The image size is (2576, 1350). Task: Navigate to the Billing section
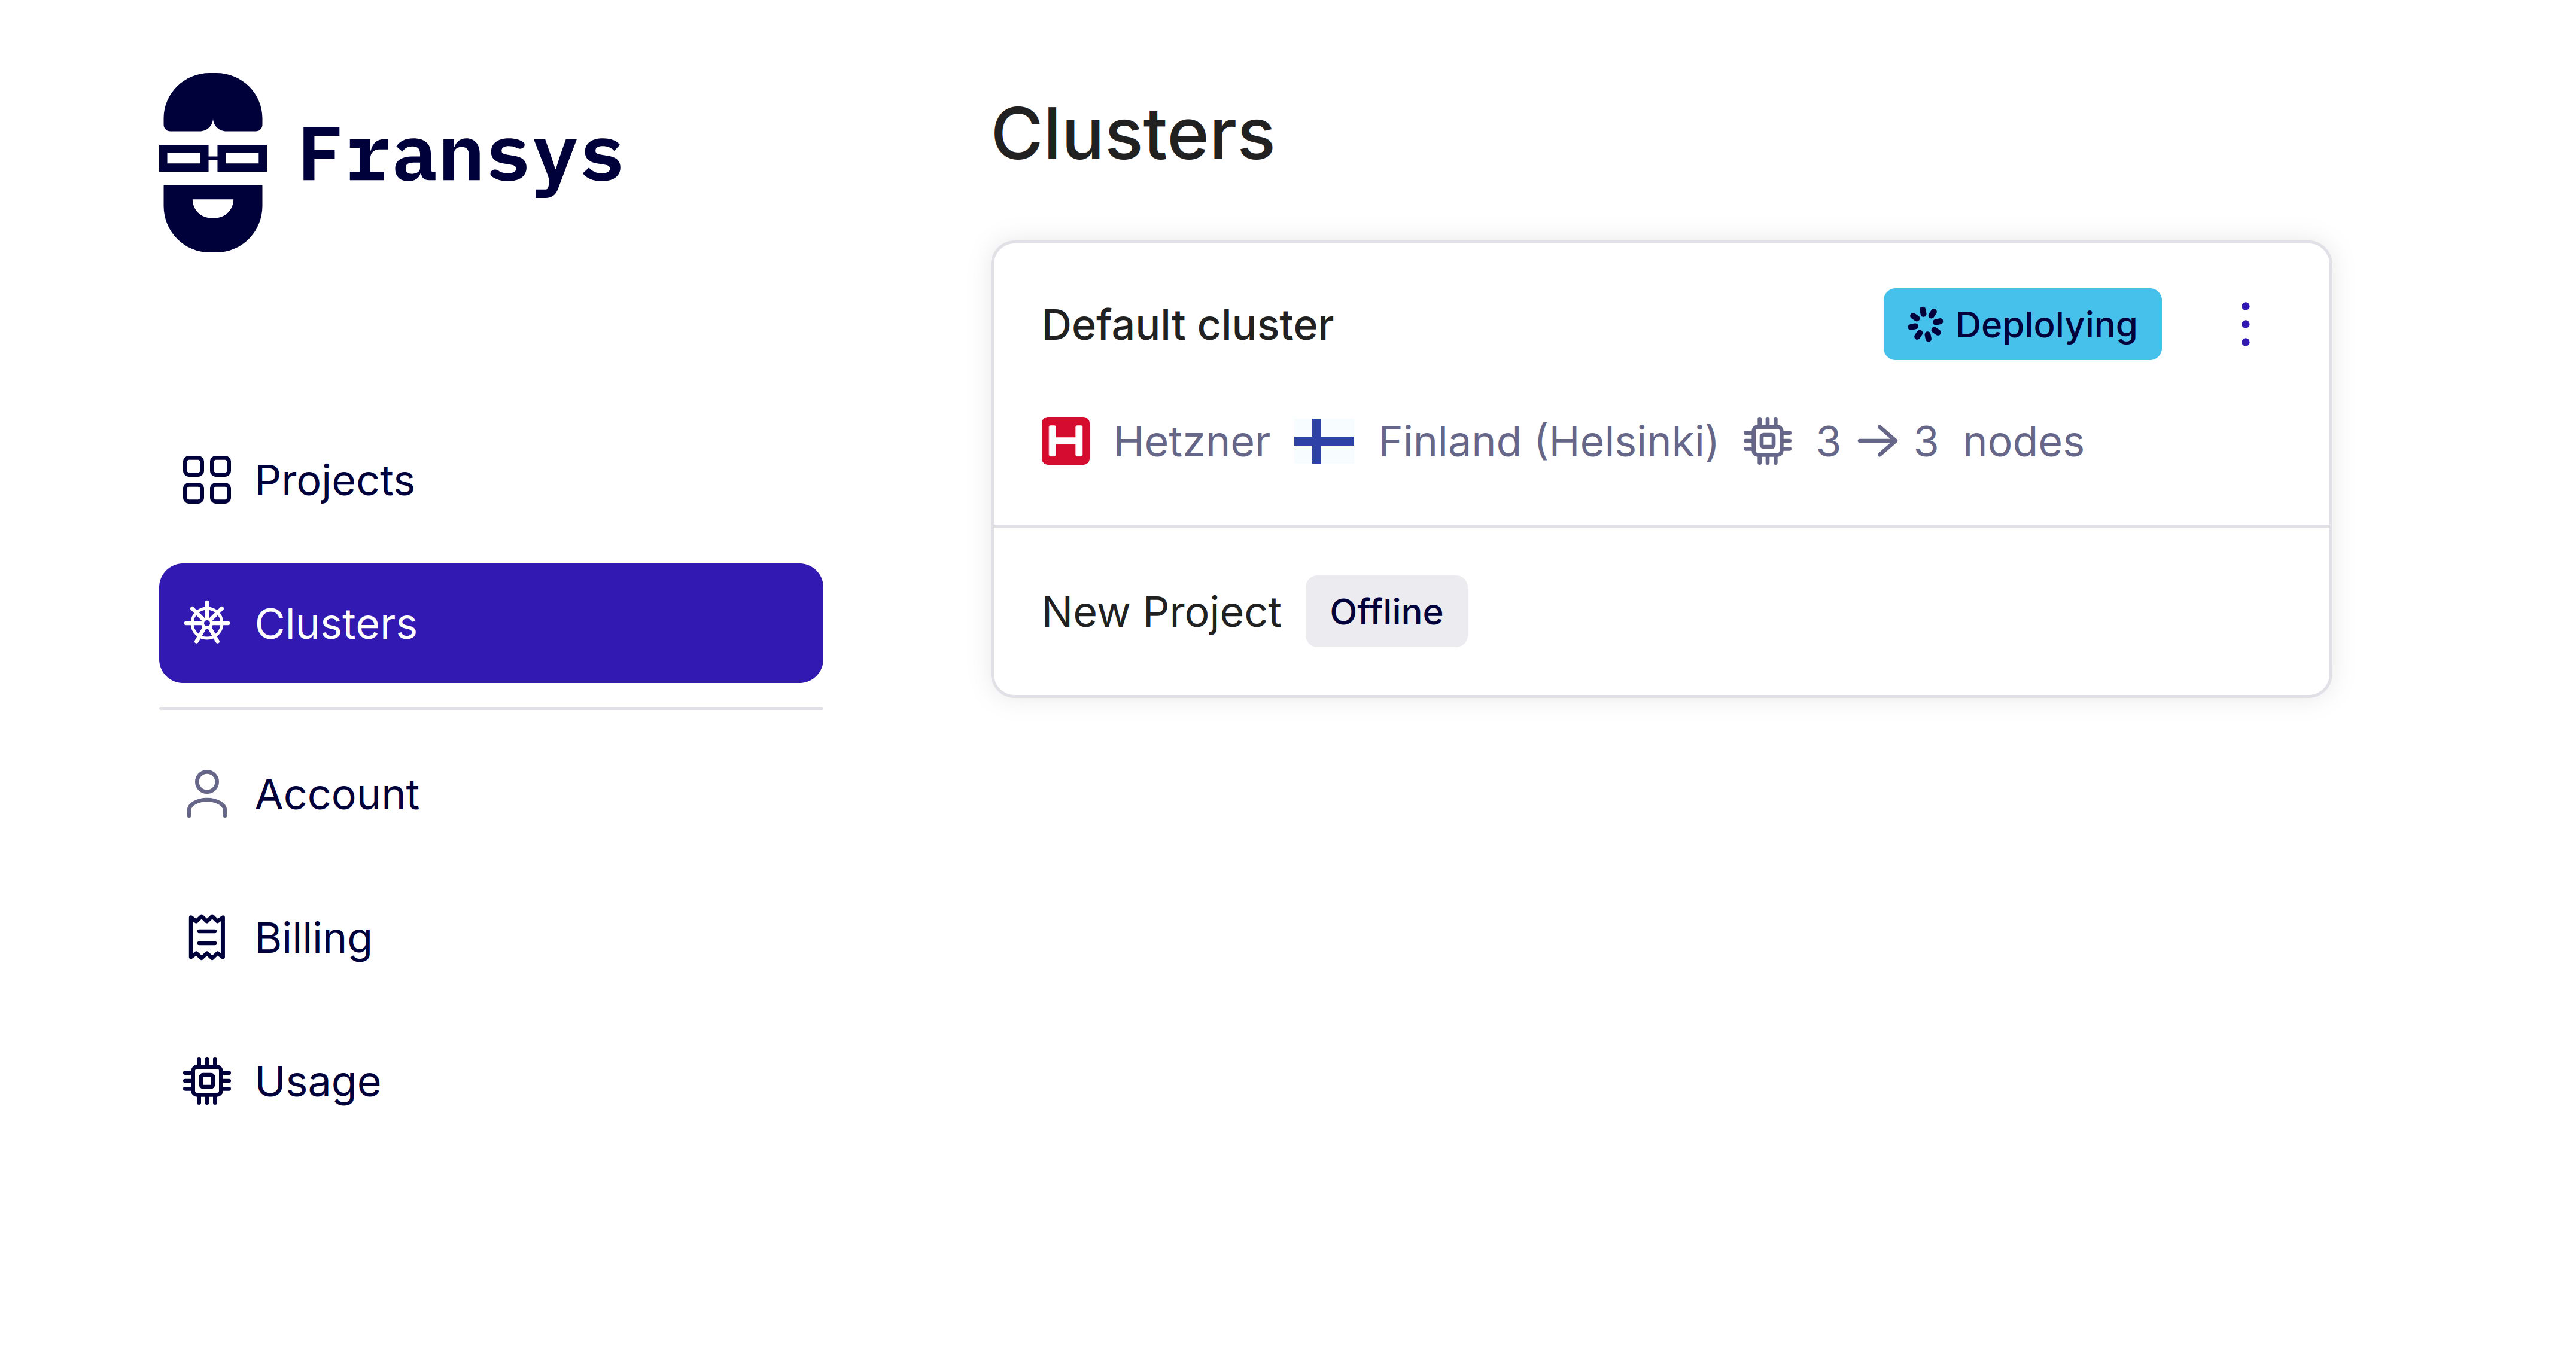313,937
